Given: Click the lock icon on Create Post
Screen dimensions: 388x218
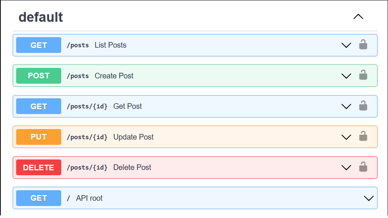Looking at the screenshot, I should [x=363, y=75].
